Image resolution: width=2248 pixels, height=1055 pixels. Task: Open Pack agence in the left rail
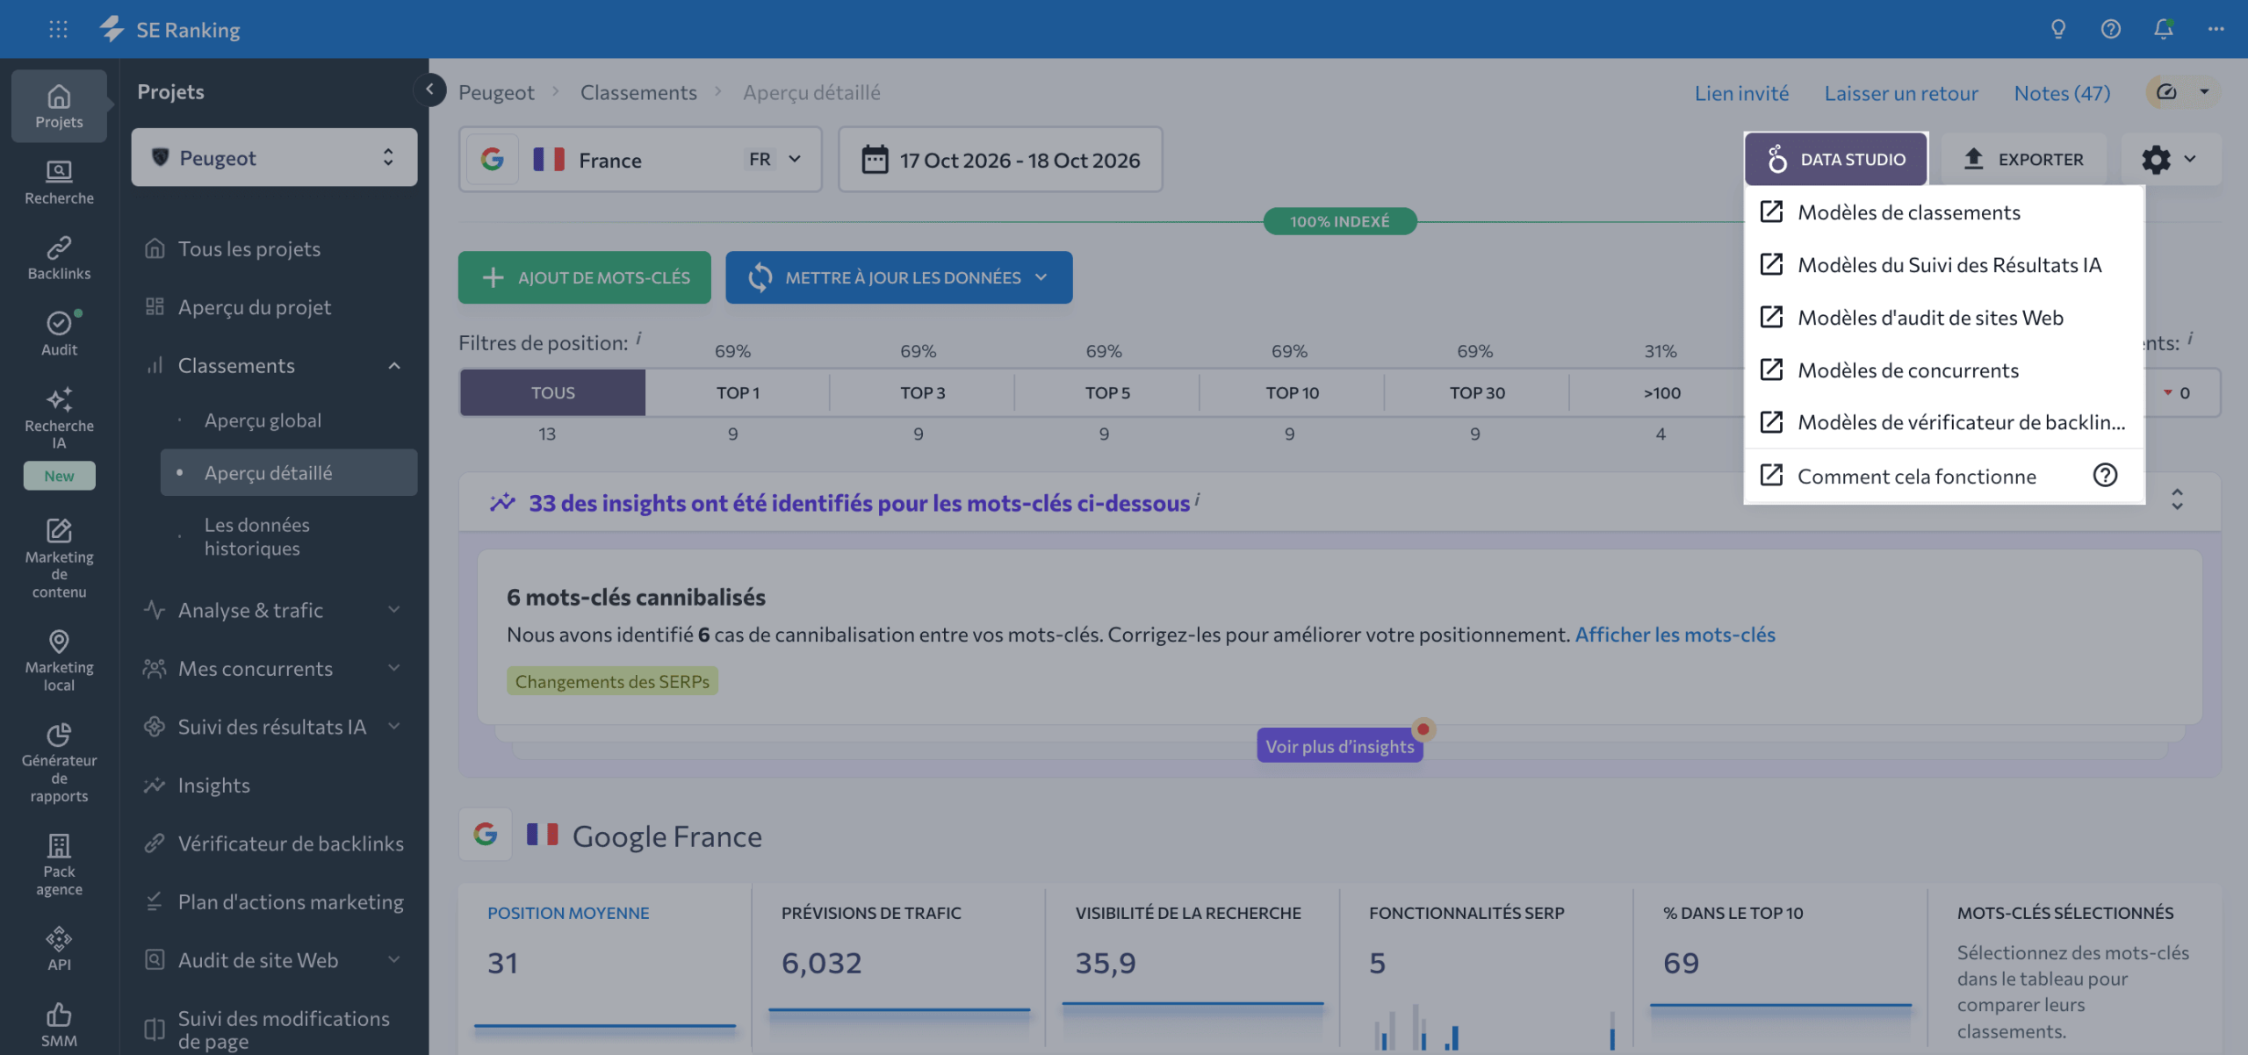[59, 865]
